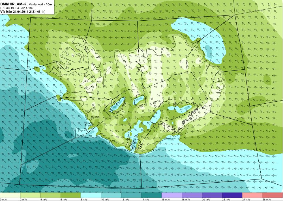
Task: Click the 'Vindarkort - 10m' map type text
Action: tap(40, 4)
